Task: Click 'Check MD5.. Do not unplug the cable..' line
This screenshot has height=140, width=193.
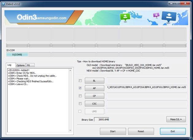Action: tap(32, 76)
